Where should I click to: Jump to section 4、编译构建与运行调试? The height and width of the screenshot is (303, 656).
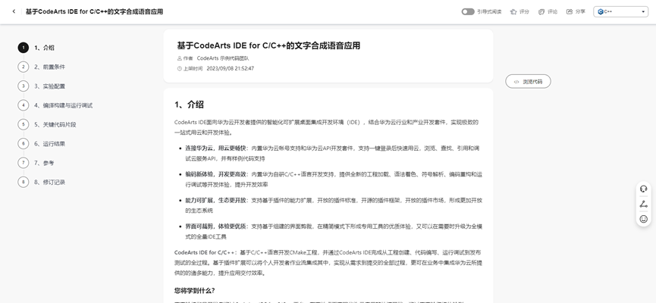pyautogui.click(x=63, y=105)
